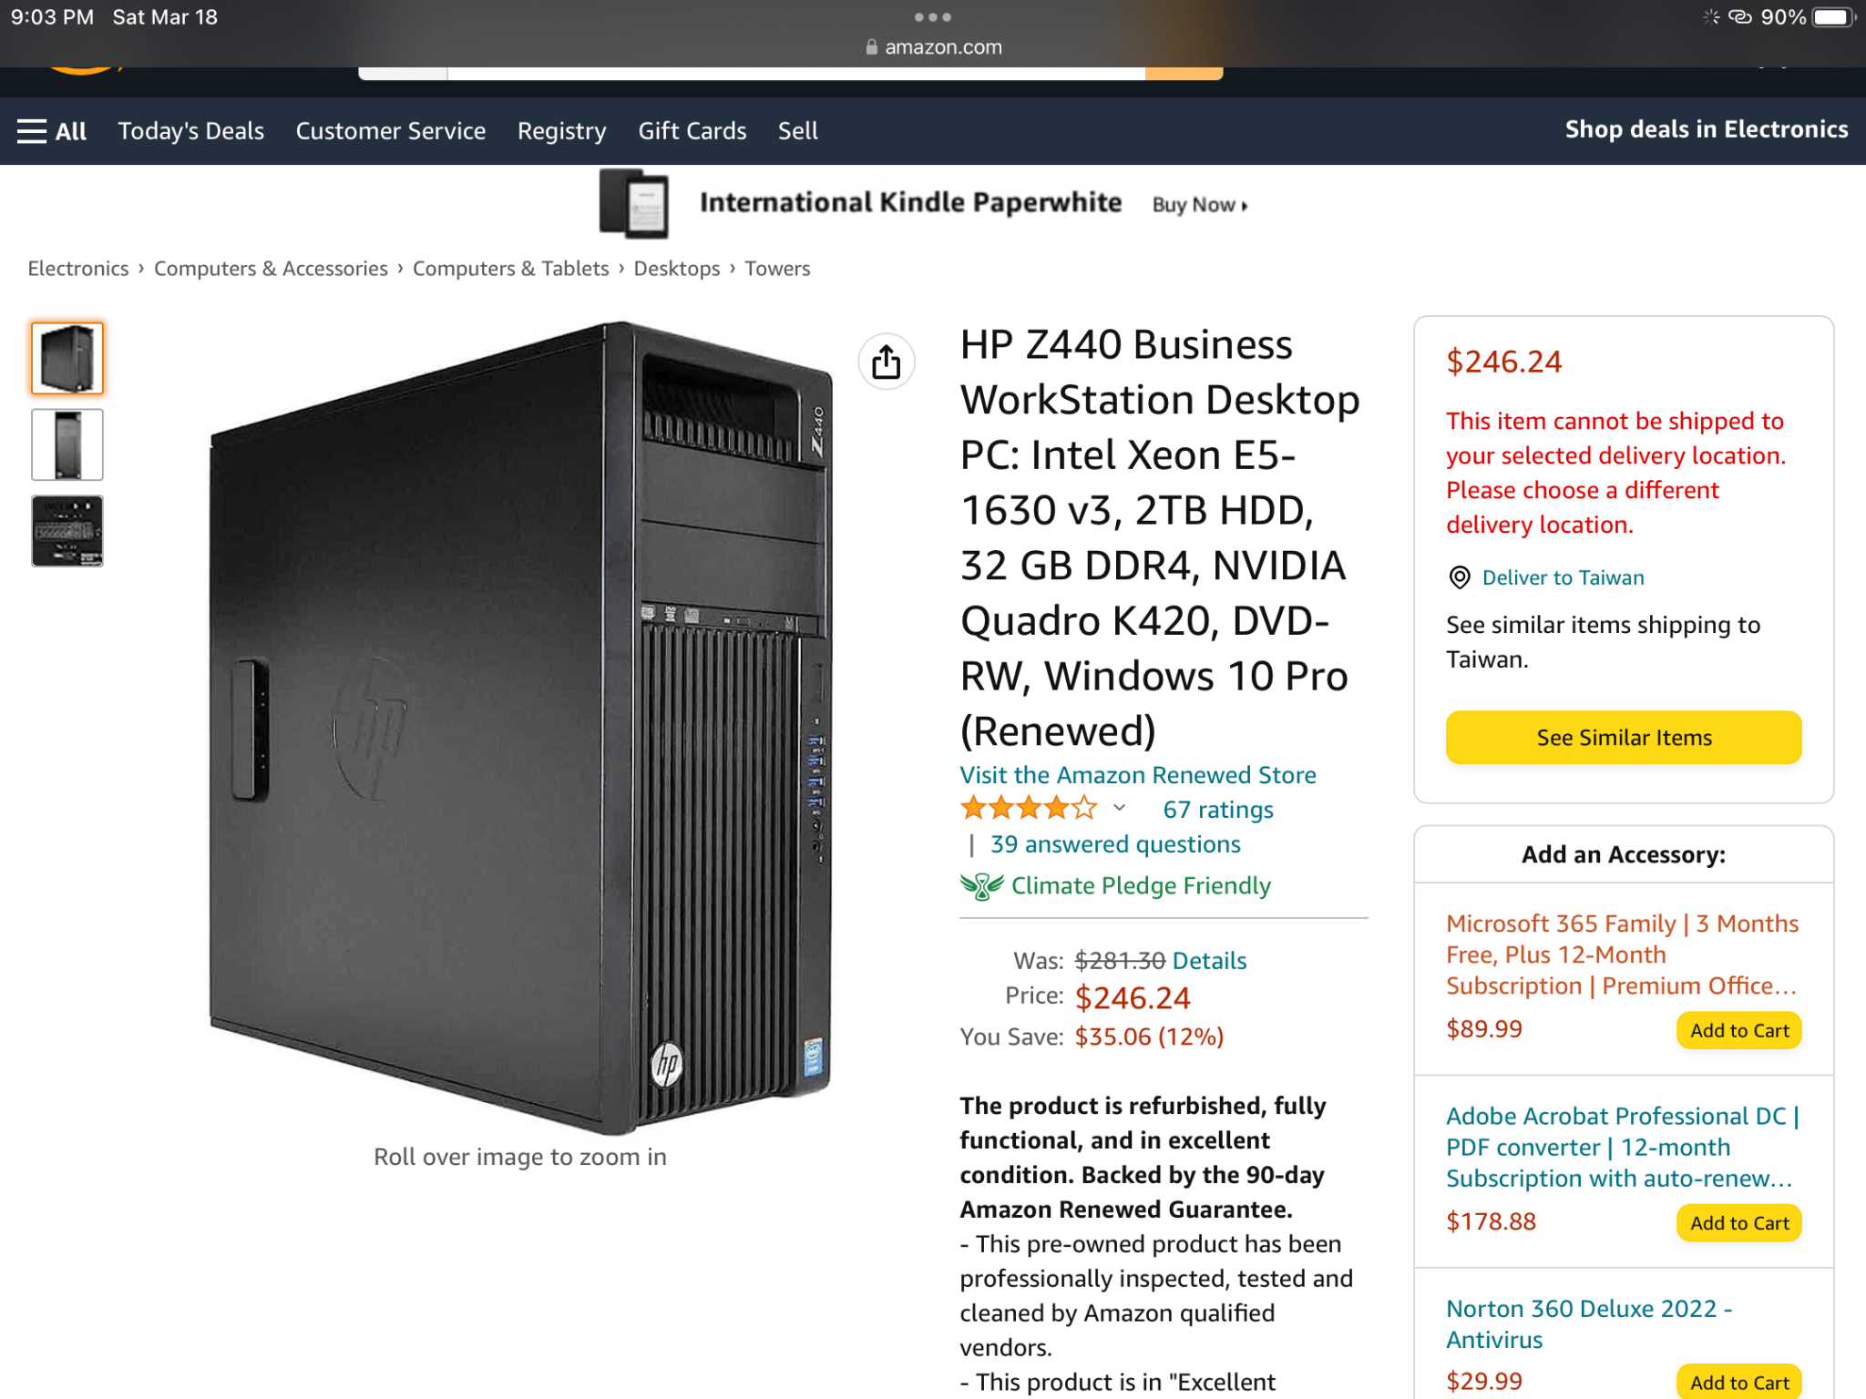Image resolution: width=1866 pixels, height=1399 pixels.
Task: Tap the location pin icon for delivery
Action: [x=1459, y=577]
